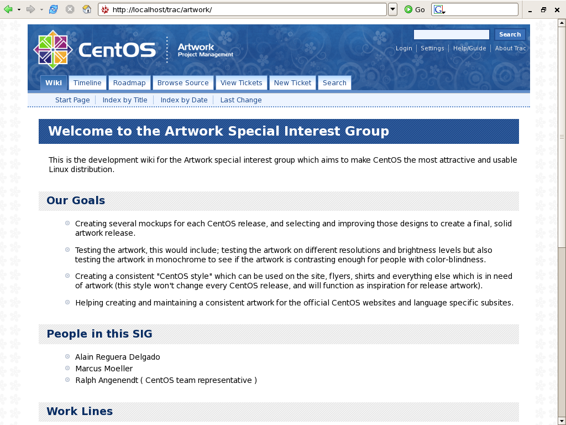566x425 pixels.
Task: Click the People in this SIG heading
Action: pos(99,334)
